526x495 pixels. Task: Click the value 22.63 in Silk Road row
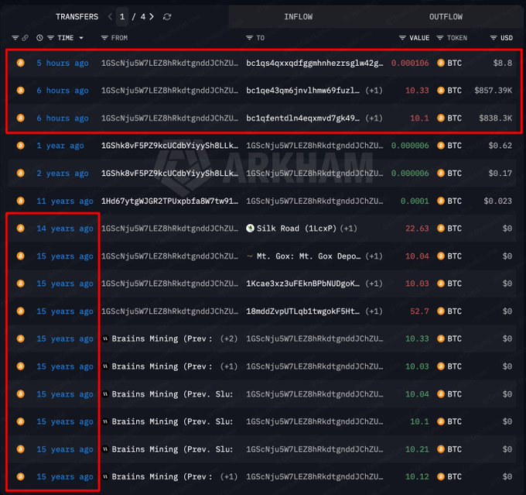[x=417, y=229]
